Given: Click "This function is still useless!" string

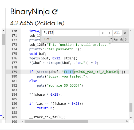Looking at the screenshot, I should 78,45.
